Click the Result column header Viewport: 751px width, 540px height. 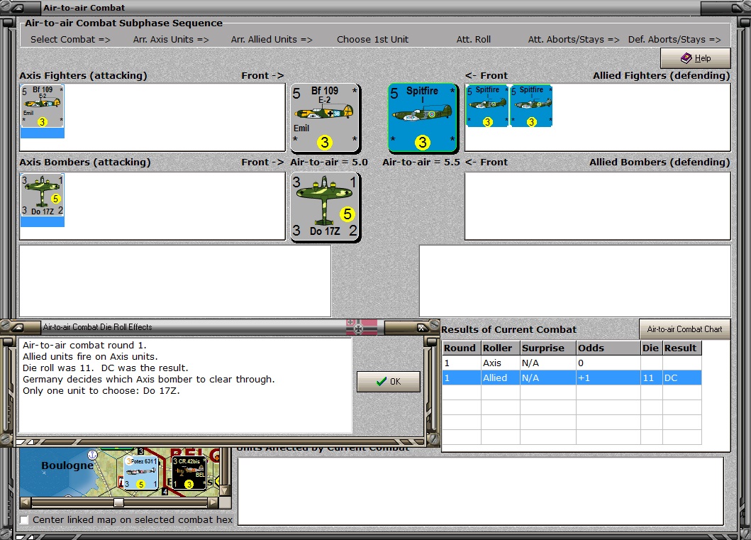click(x=682, y=348)
